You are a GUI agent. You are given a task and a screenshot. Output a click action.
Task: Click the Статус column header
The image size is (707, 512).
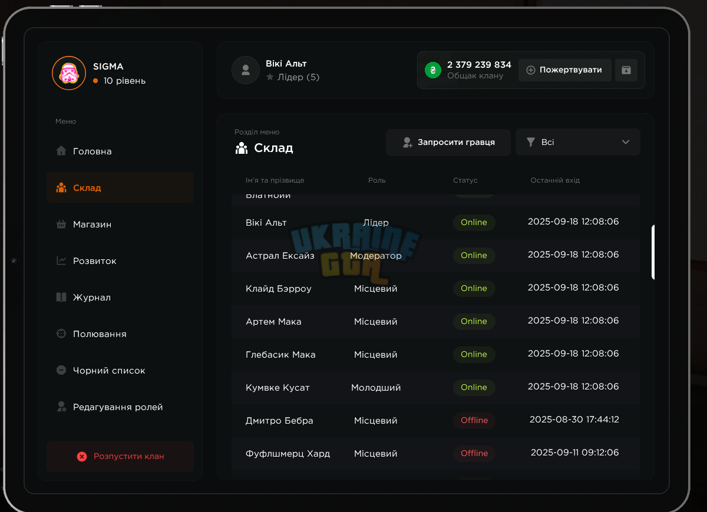[465, 180]
